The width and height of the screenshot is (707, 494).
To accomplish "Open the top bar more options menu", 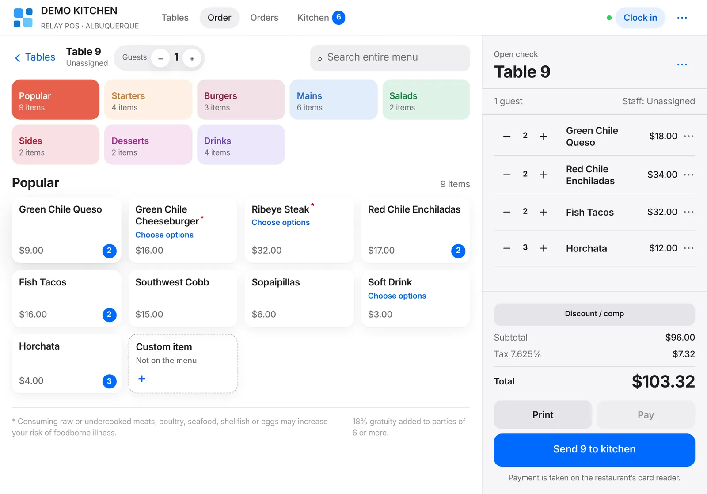I will [682, 18].
